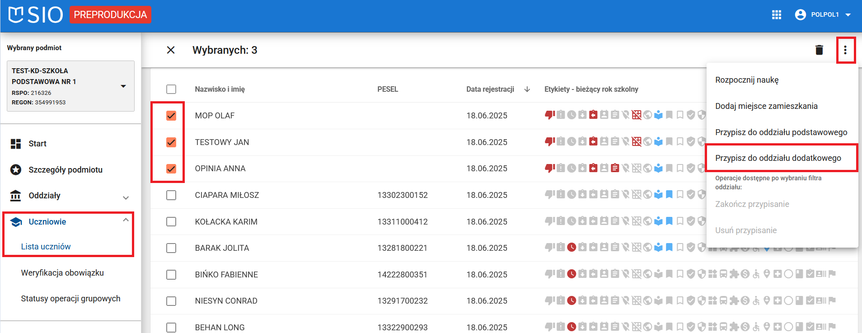Collapse the Uczniowie sidebar section
The image size is (862, 333).
(x=126, y=220)
